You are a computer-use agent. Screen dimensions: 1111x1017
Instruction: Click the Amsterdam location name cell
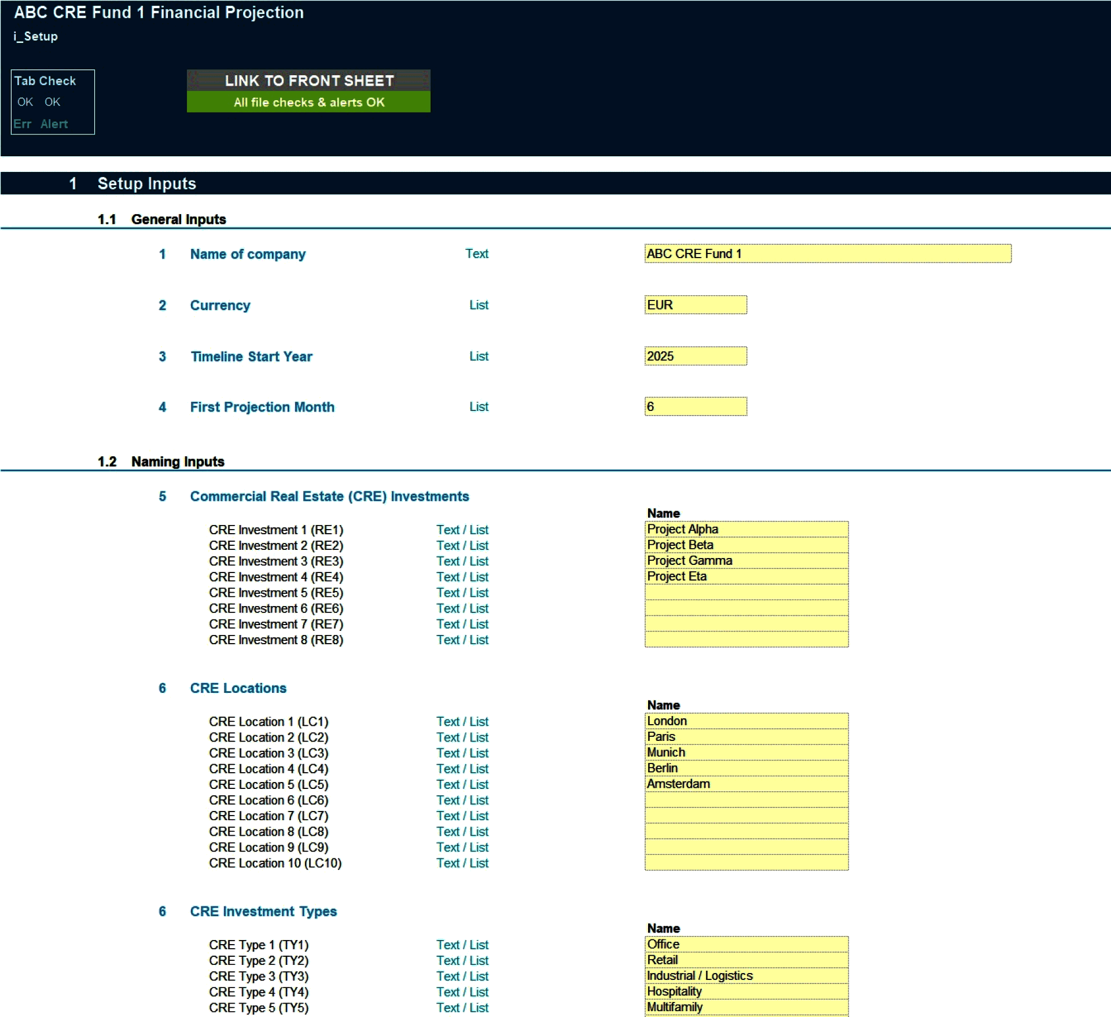coord(746,784)
